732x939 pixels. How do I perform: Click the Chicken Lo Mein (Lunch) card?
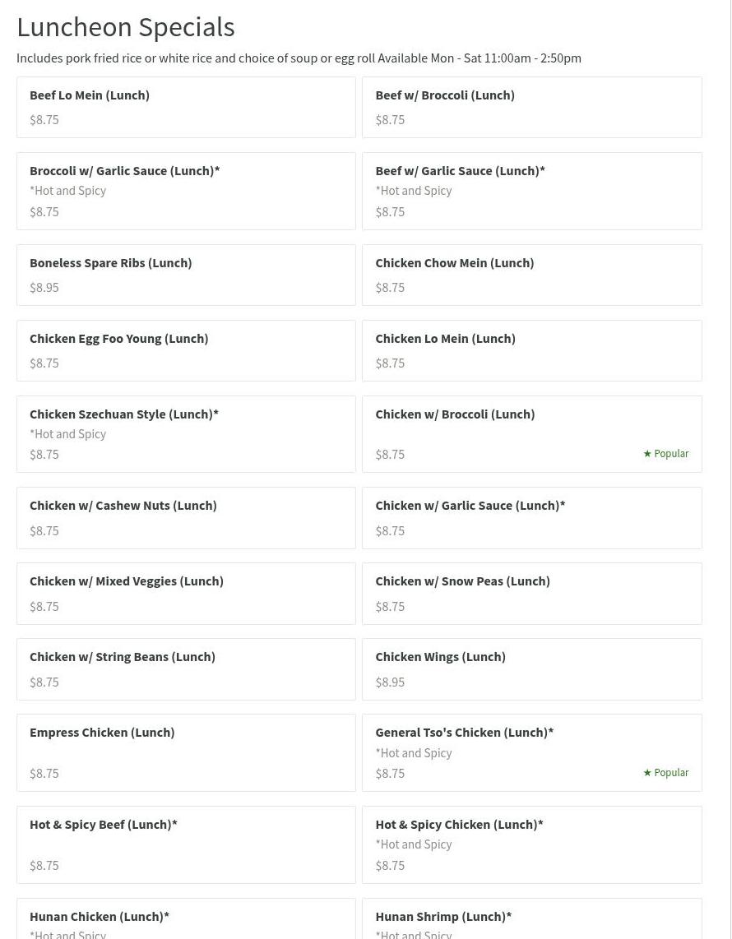click(x=532, y=350)
